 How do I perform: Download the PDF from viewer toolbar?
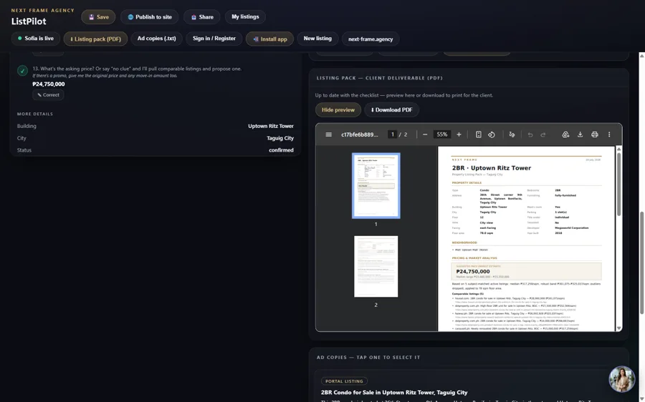tap(580, 134)
